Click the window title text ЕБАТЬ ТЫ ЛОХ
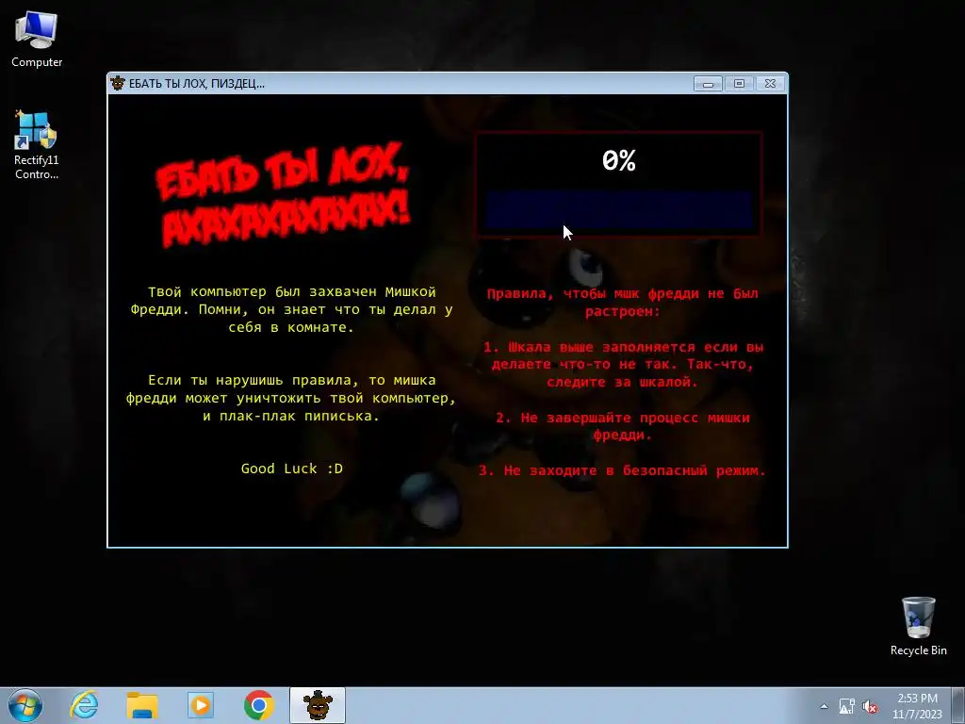Viewport: 965px width, 724px height. coord(196,84)
